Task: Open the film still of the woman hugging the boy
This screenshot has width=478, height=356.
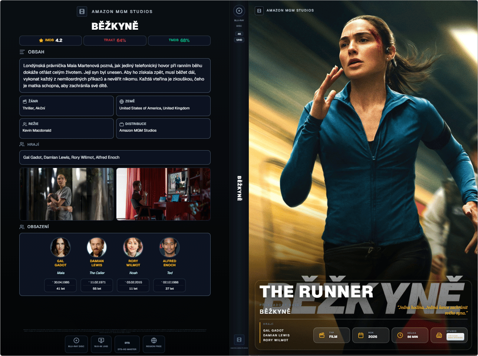Action: click(x=67, y=194)
